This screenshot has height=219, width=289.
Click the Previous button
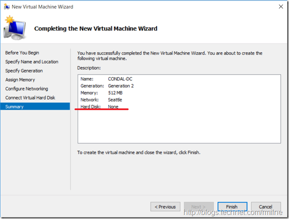click(165, 207)
